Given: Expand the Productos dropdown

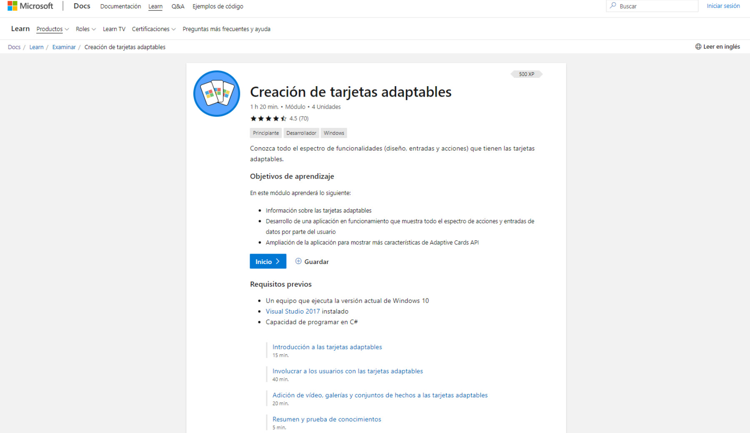Looking at the screenshot, I should click(x=52, y=29).
